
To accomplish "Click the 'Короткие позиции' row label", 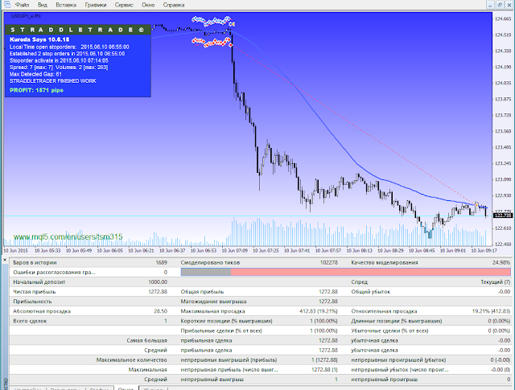I will (x=227, y=321).
